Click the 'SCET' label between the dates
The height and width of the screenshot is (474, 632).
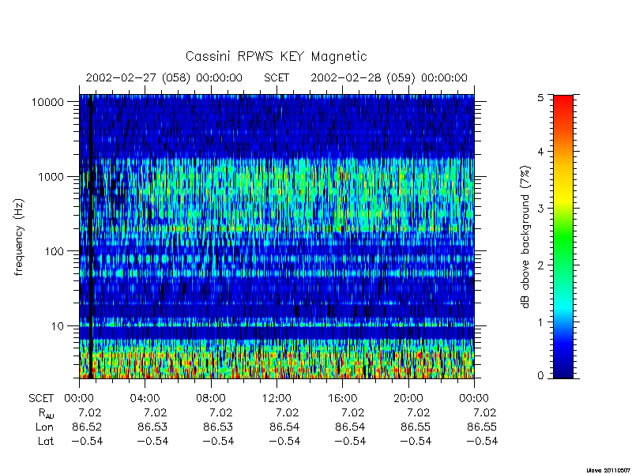click(x=276, y=77)
